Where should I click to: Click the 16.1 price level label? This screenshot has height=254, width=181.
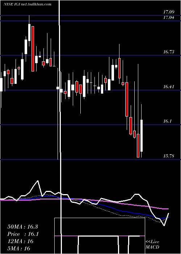(167, 121)
